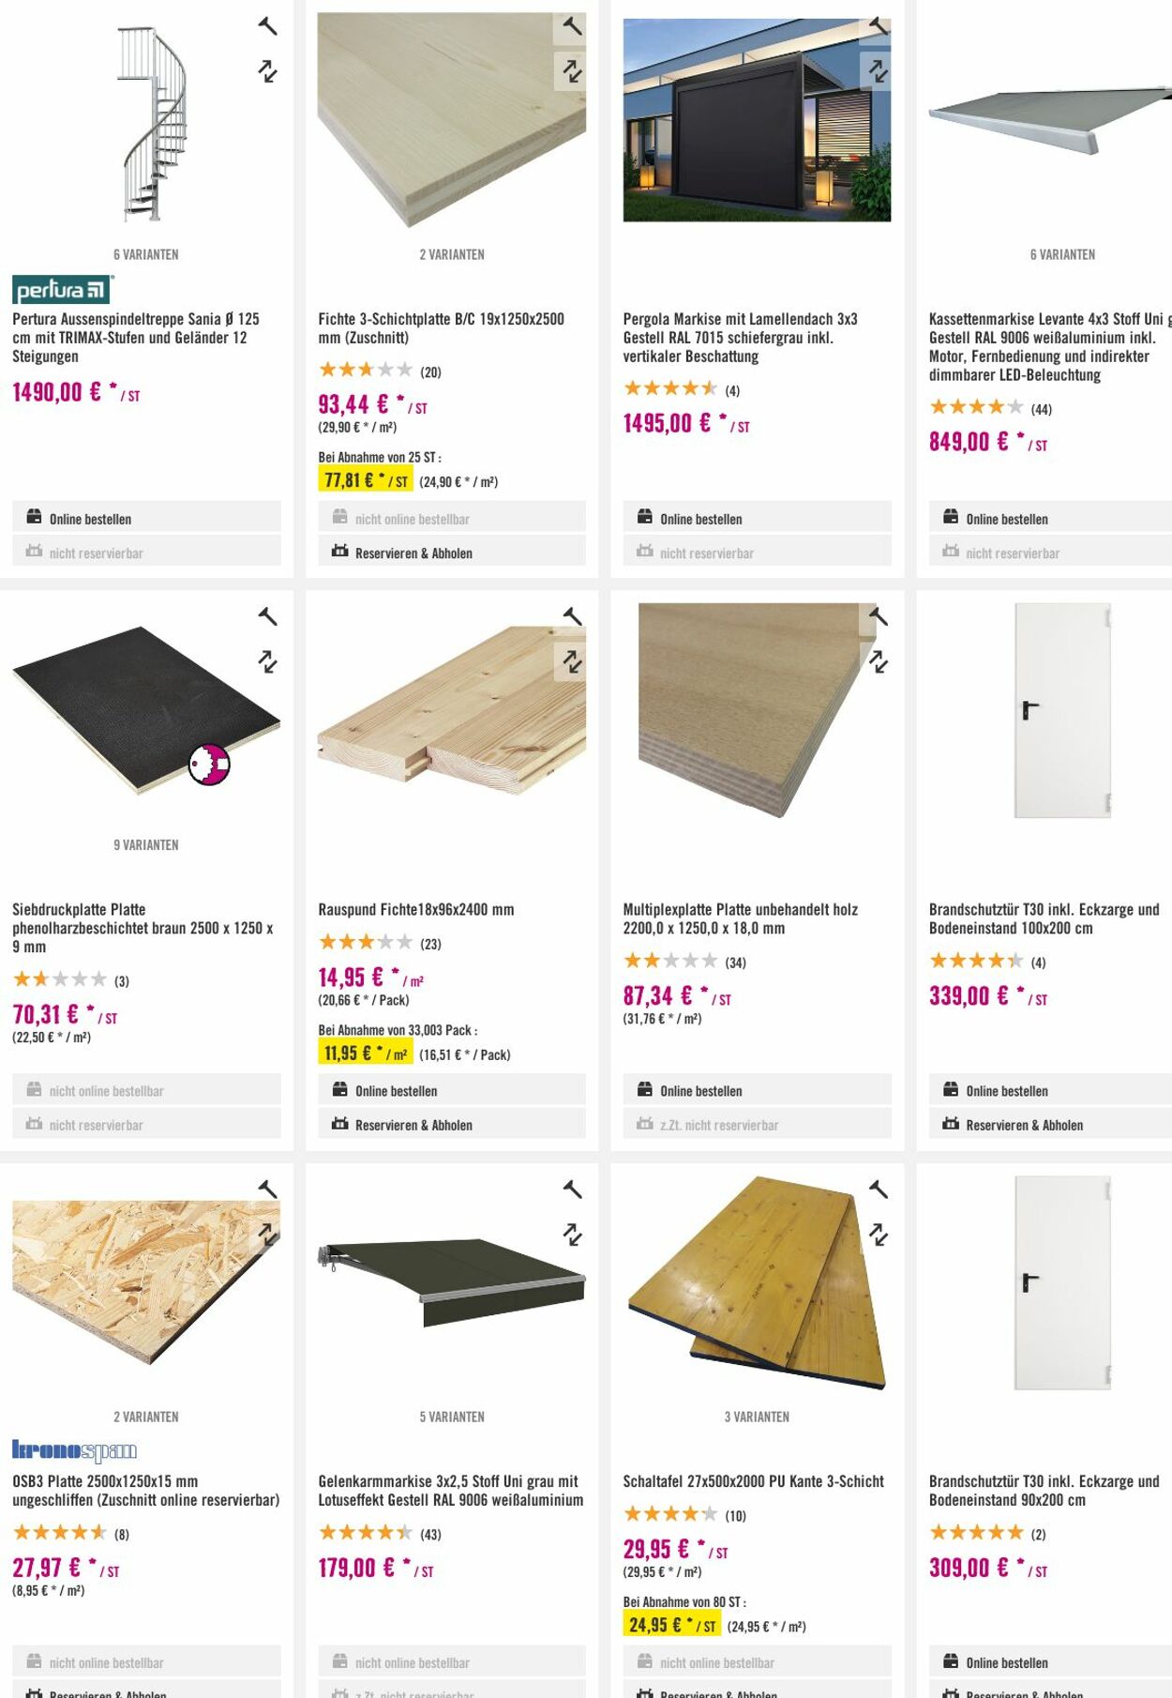The image size is (1172, 1698).
Task: Click the moon badge on the Siebdruckplatte thumbnail
Action: [208, 765]
